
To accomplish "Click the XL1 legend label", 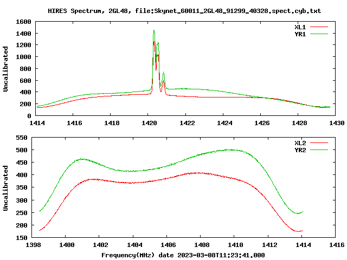I will [x=300, y=27].
